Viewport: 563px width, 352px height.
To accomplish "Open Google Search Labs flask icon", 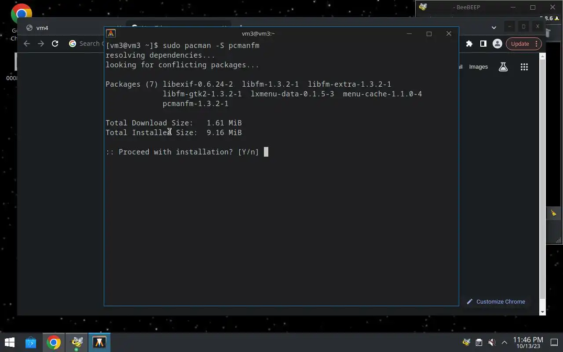I will (x=503, y=67).
